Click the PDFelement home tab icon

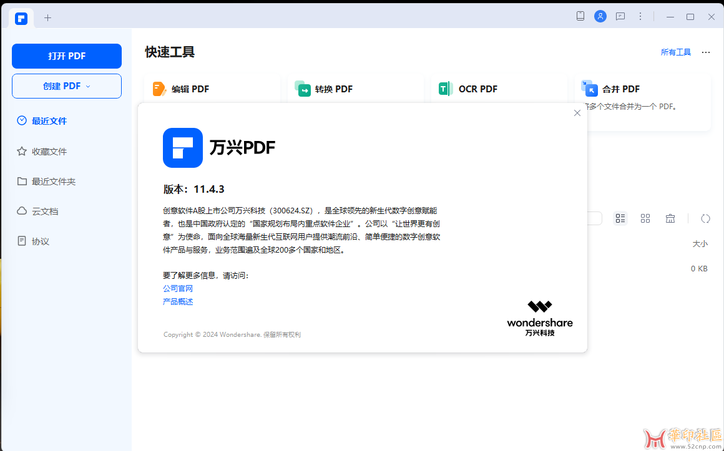point(21,19)
